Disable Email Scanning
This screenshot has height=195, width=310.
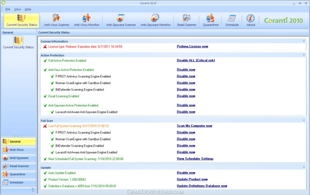(x=186, y=96)
